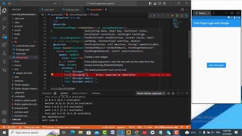Restart the debug session

point(177,15)
